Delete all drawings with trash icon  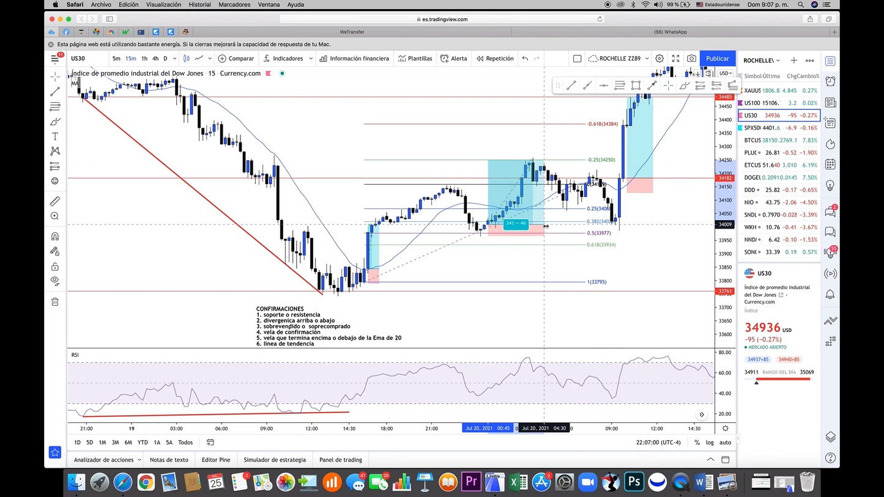(x=55, y=301)
